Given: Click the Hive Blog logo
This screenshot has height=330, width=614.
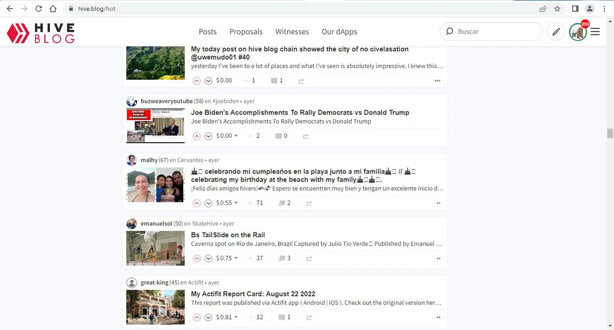Looking at the screenshot, I should point(41,33).
